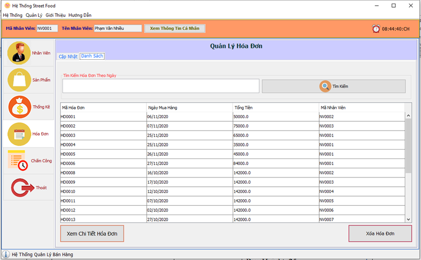Open the Thống Kê money bag icon
The height and width of the screenshot is (260, 421).
(20, 107)
